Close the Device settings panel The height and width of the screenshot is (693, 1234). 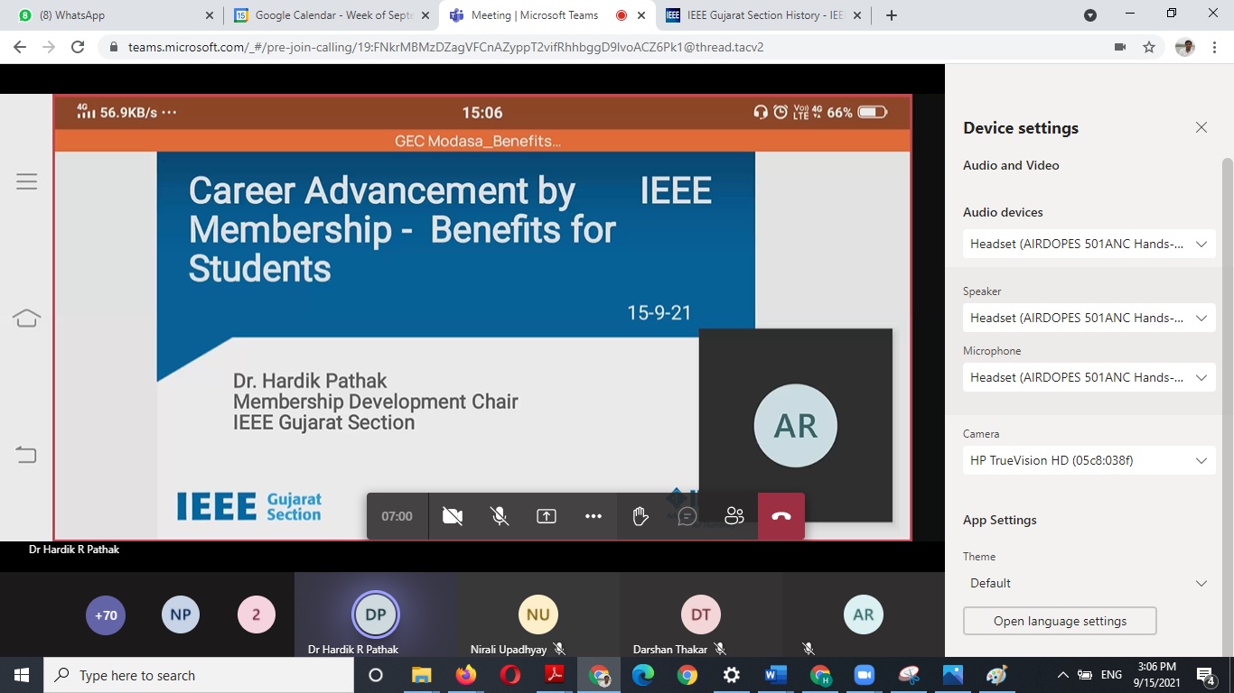(x=1201, y=128)
